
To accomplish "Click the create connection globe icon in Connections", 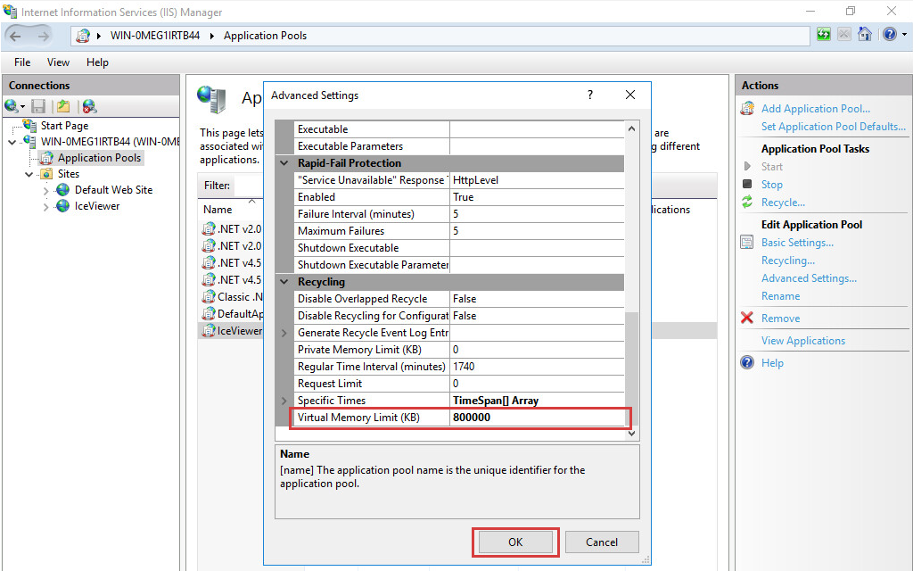I will [11, 106].
